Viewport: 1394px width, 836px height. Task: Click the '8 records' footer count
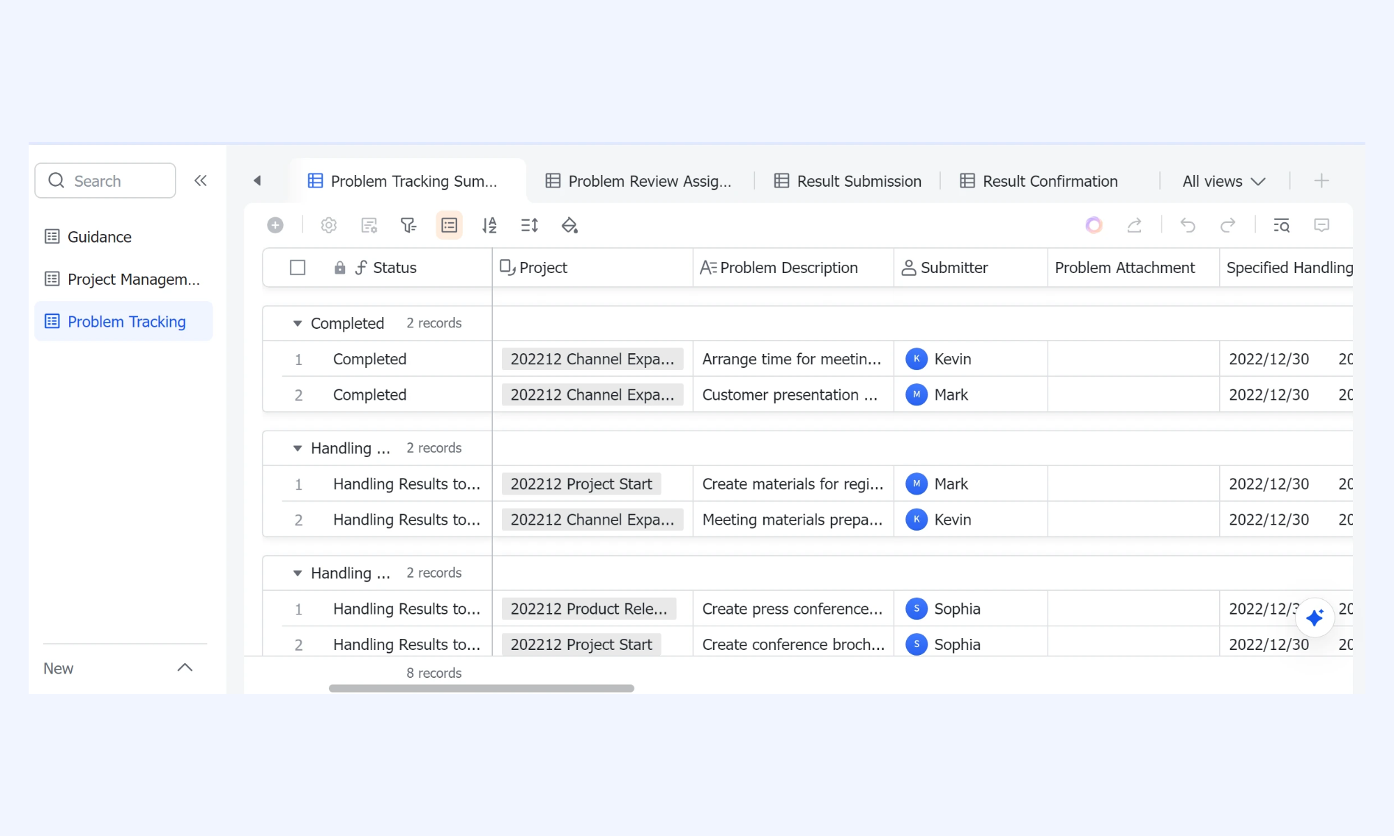[434, 673]
